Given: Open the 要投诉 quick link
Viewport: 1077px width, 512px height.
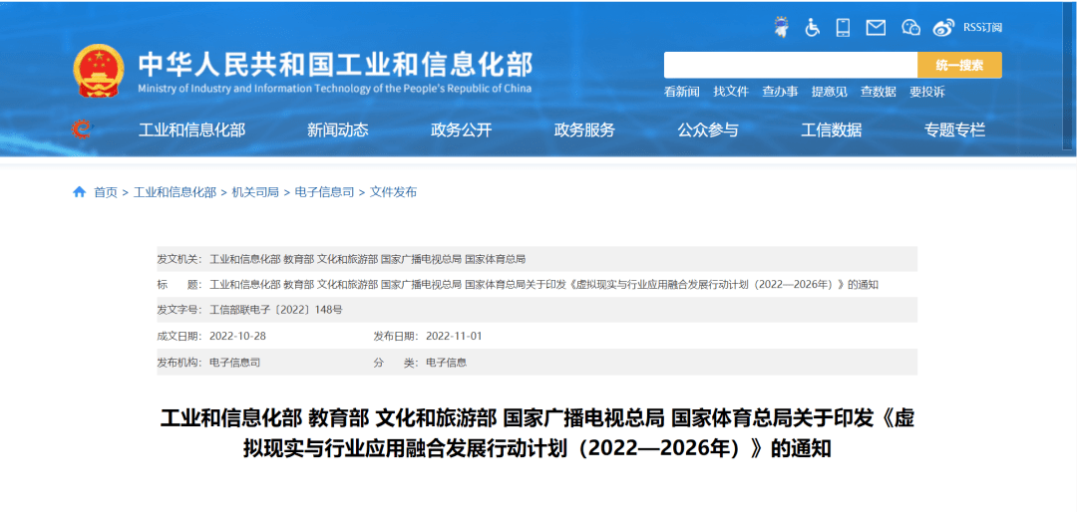Looking at the screenshot, I should tap(927, 92).
